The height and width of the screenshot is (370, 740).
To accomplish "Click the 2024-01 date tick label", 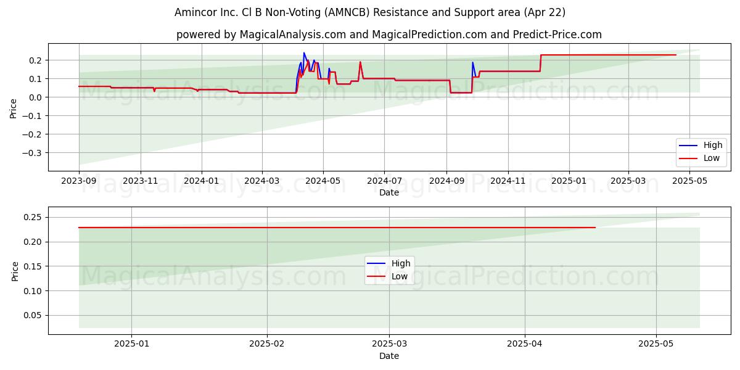I will [x=201, y=181].
